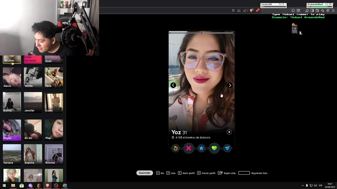Open network settings from the system tray

point(311,186)
